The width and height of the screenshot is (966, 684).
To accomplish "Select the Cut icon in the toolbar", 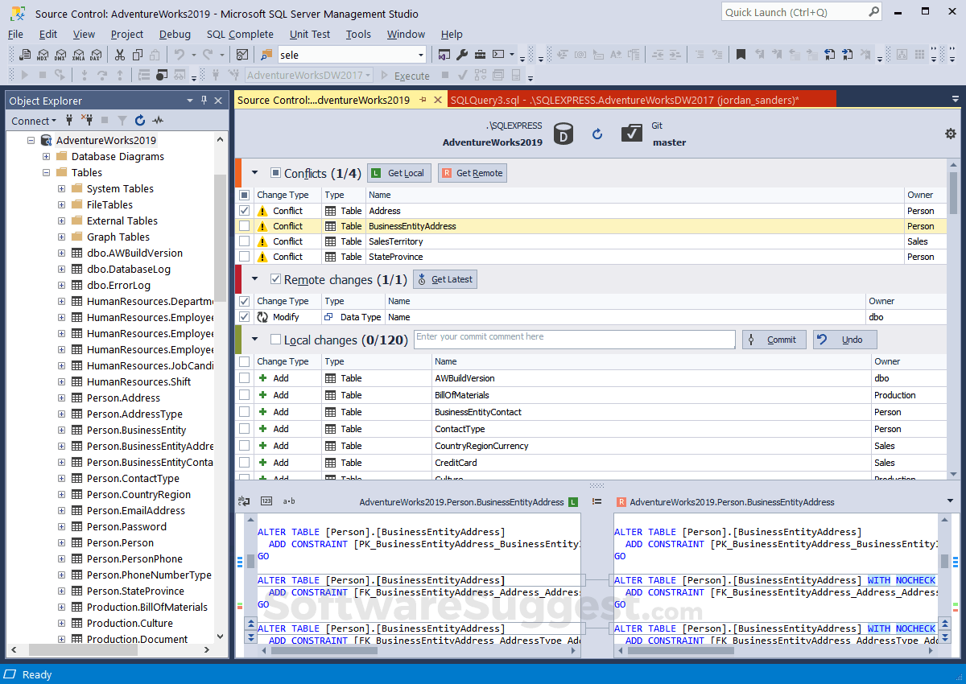I will (118, 53).
